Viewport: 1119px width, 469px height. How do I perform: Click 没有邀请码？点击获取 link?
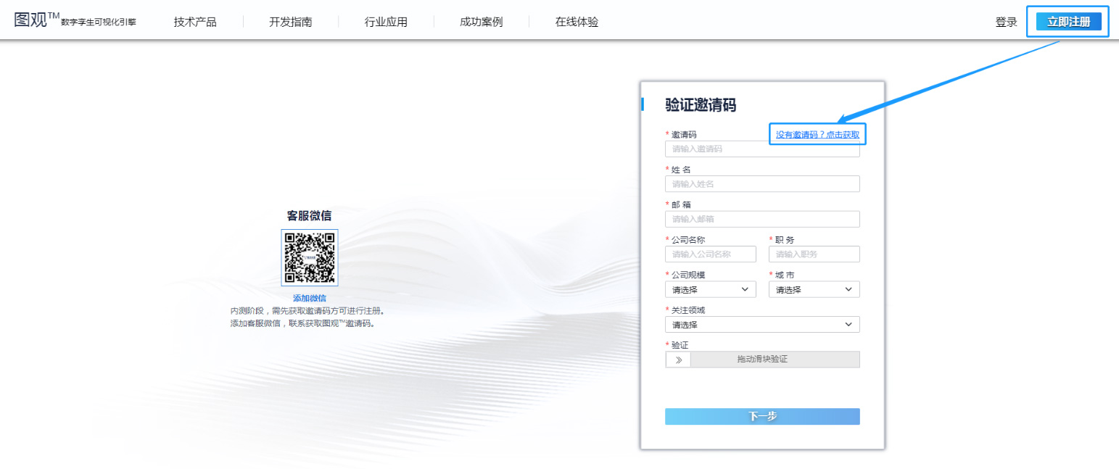tap(817, 134)
